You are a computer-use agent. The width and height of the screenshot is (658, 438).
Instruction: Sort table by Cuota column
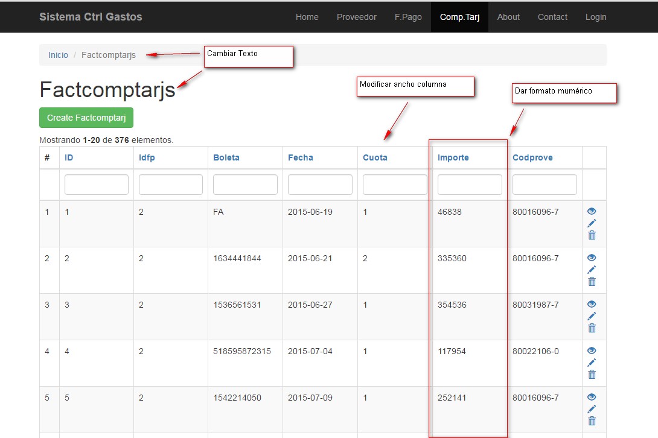pyautogui.click(x=375, y=157)
